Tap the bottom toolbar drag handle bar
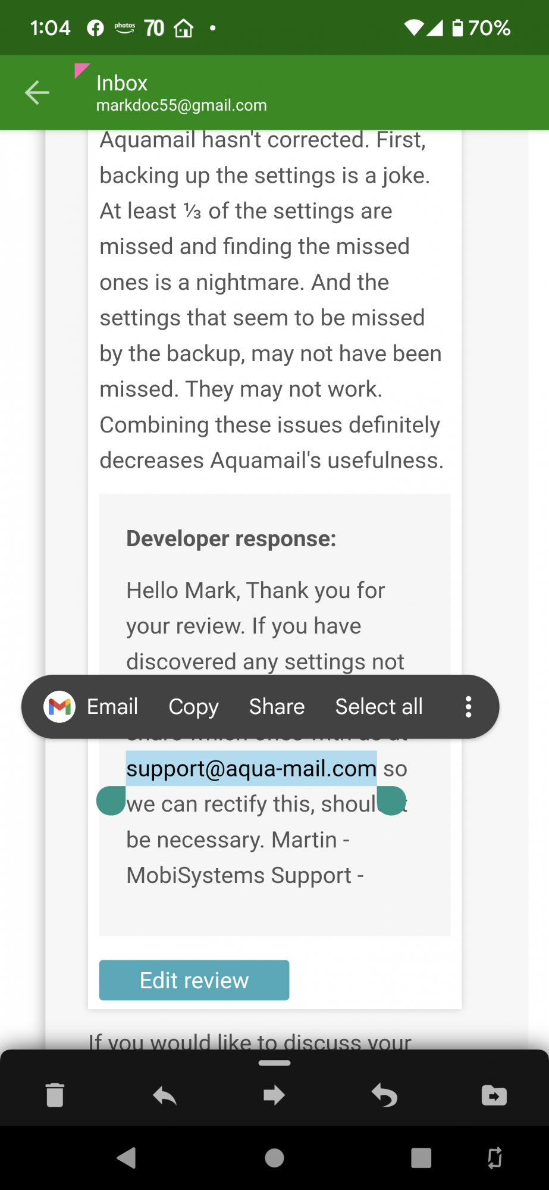This screenshot has width=549, height=1190. pyautogui.click(x=274, y=1063)
